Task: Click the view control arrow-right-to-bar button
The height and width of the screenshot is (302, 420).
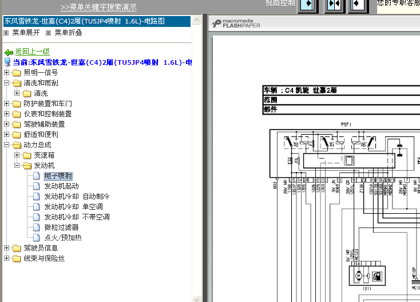Action: [308, 5]
